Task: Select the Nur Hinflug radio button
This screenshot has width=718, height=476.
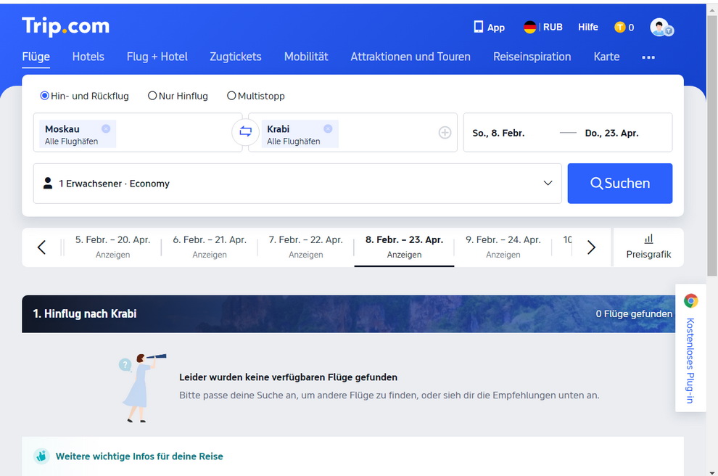Action: coord(152,95)
